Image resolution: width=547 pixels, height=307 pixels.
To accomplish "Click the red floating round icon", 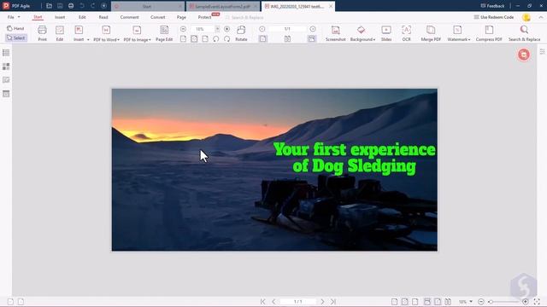I will [x=524, y=55].
